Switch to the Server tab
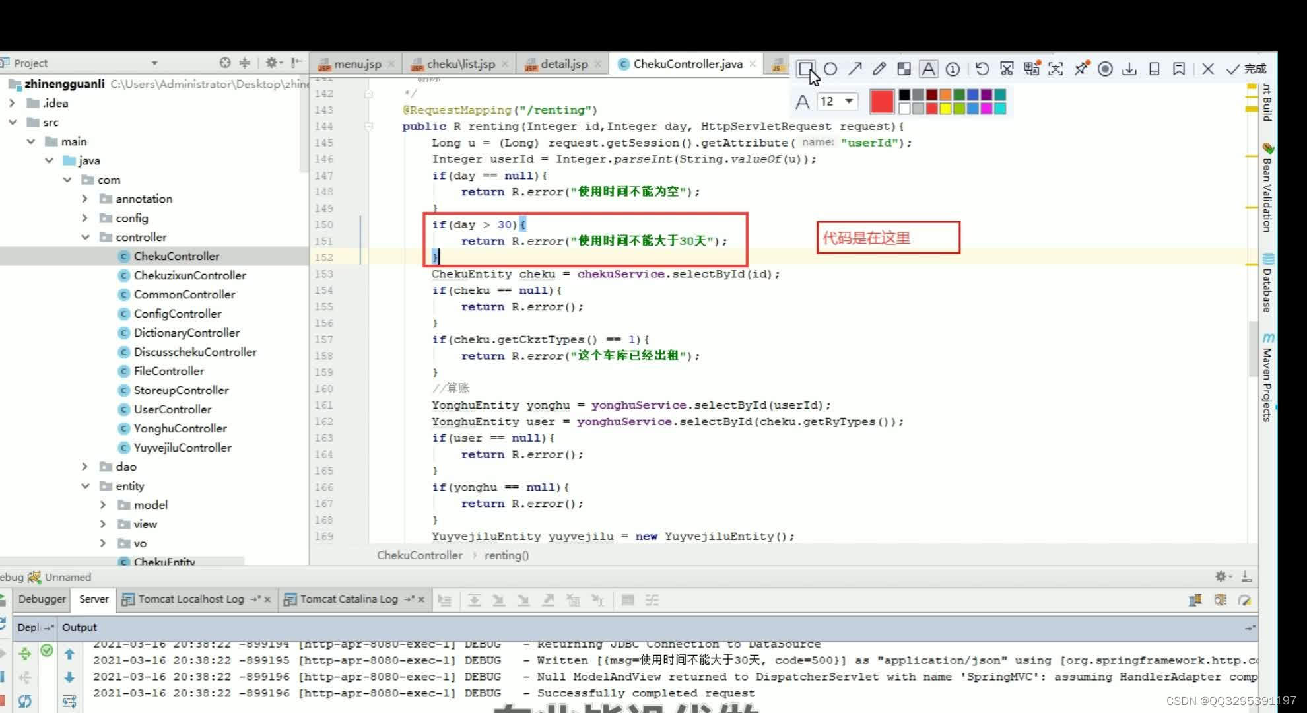This screenshot has height=713, width=1307. (94, 599)
